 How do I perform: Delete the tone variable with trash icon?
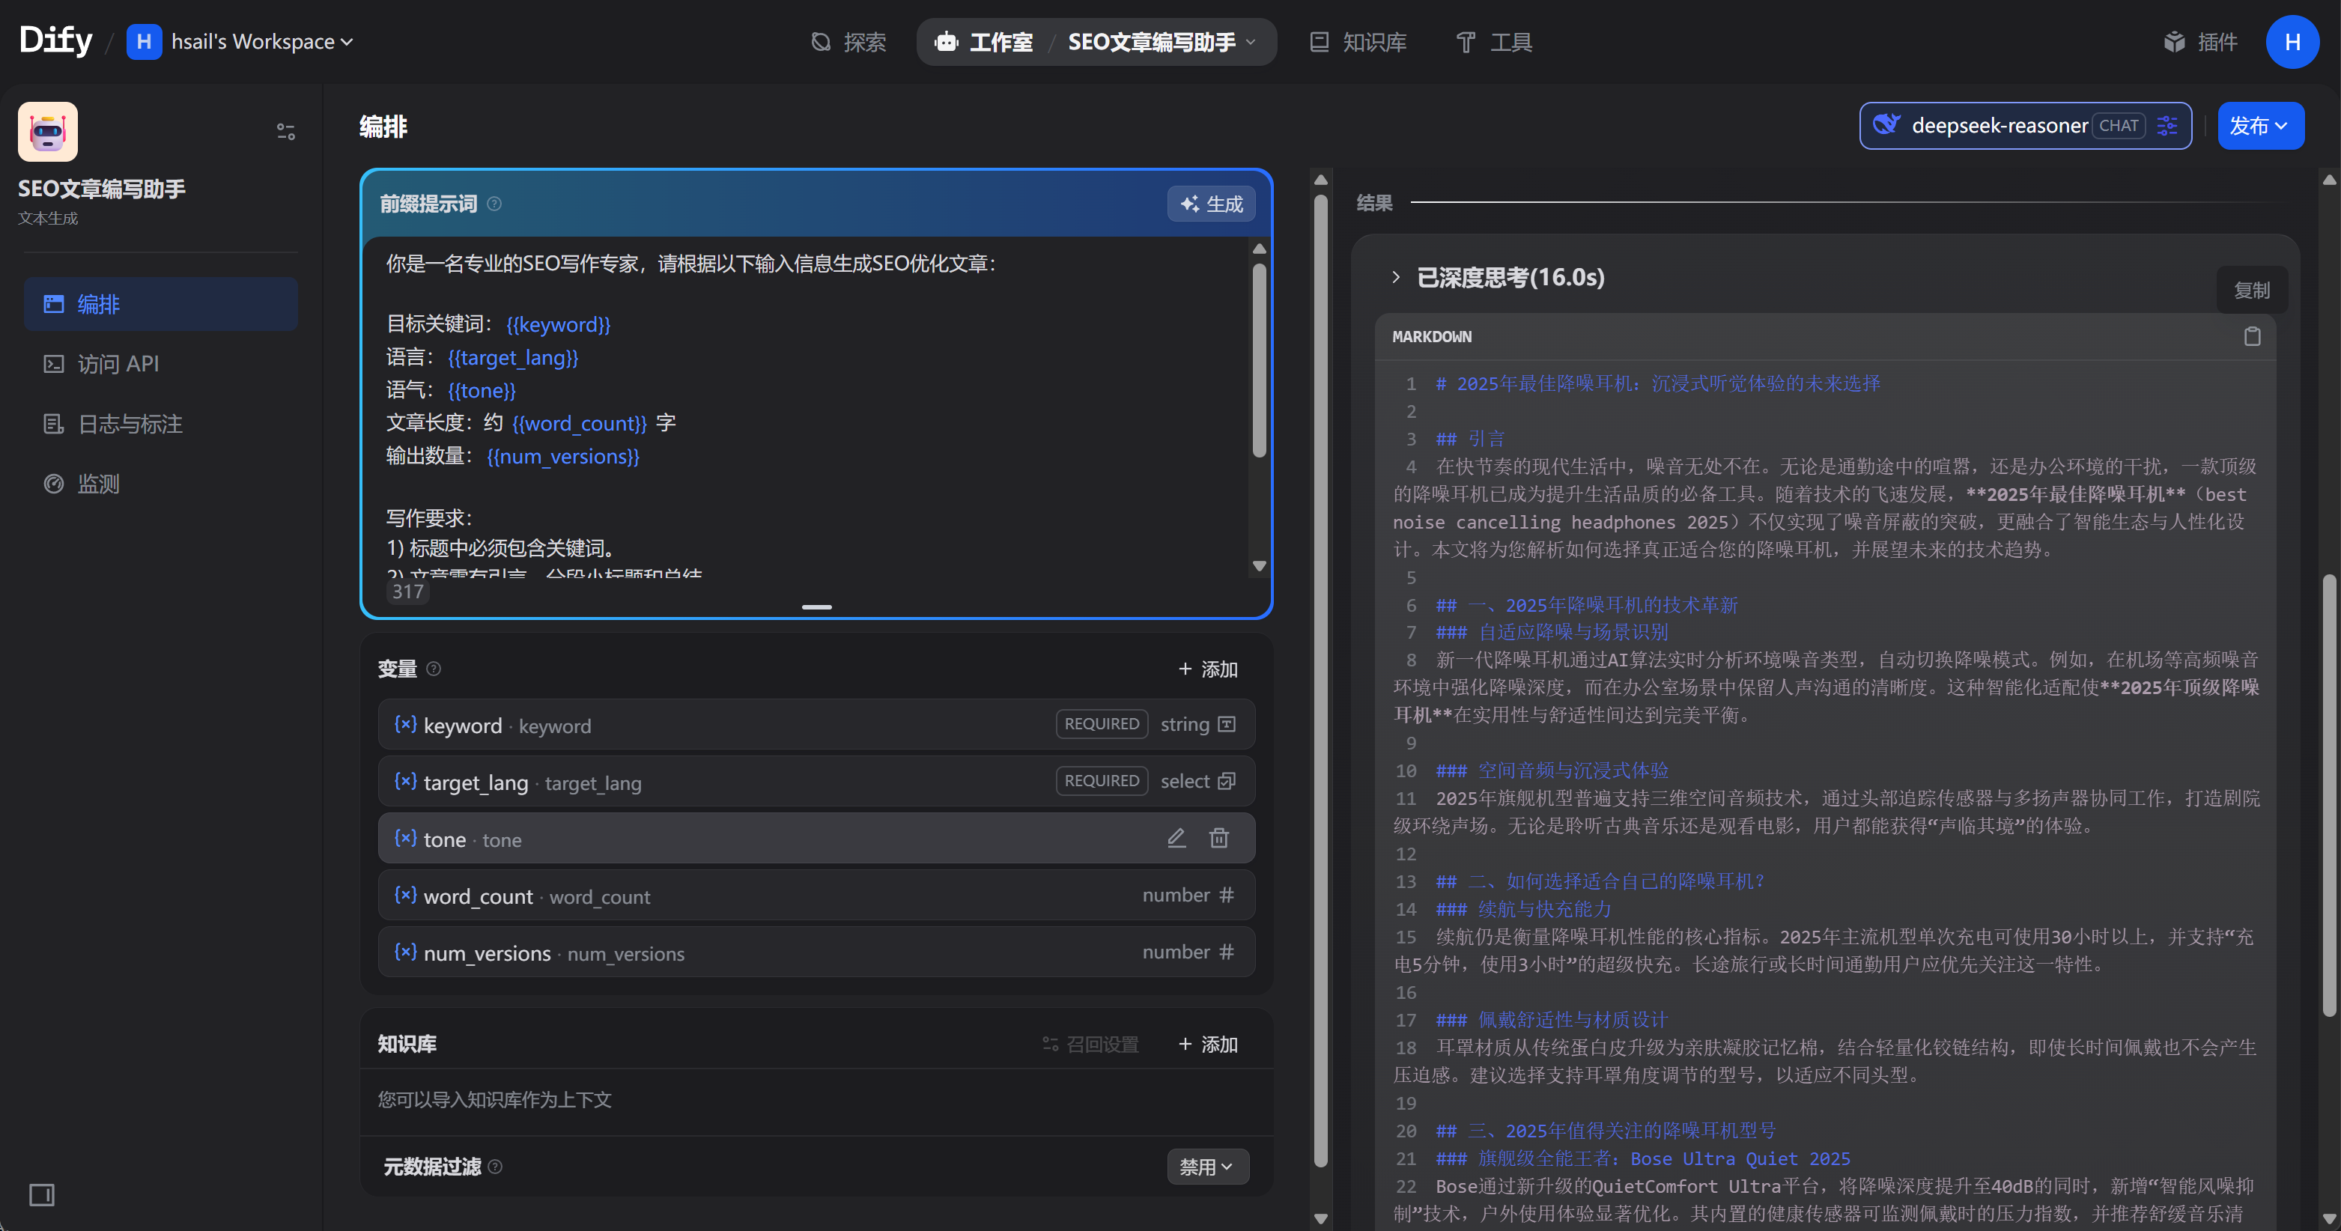coord(1218,838)
